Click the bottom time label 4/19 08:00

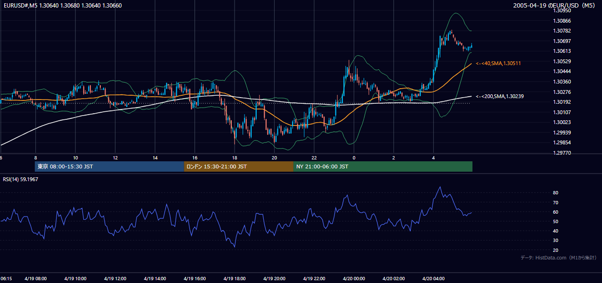pos(36,279)
